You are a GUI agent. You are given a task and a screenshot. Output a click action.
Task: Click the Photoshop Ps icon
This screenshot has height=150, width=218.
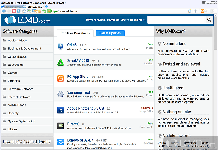[x=61, y=110]
